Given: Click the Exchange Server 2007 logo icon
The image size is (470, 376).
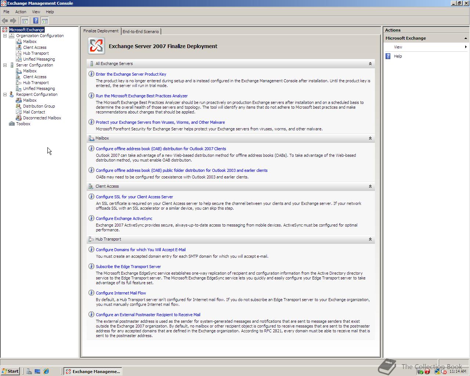Looking at the screenshot, I should point(96,46).
